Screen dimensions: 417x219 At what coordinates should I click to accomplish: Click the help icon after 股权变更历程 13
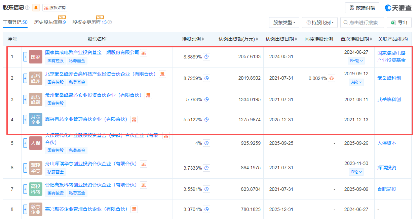click(110, 22)
